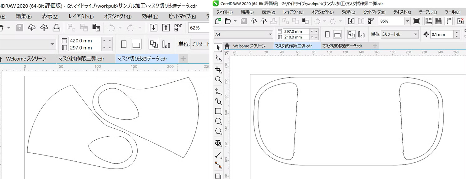This screenshot has width=466, height=179.
Task: Open the ミリメートル units dropdown in right window
Action: 415,34
